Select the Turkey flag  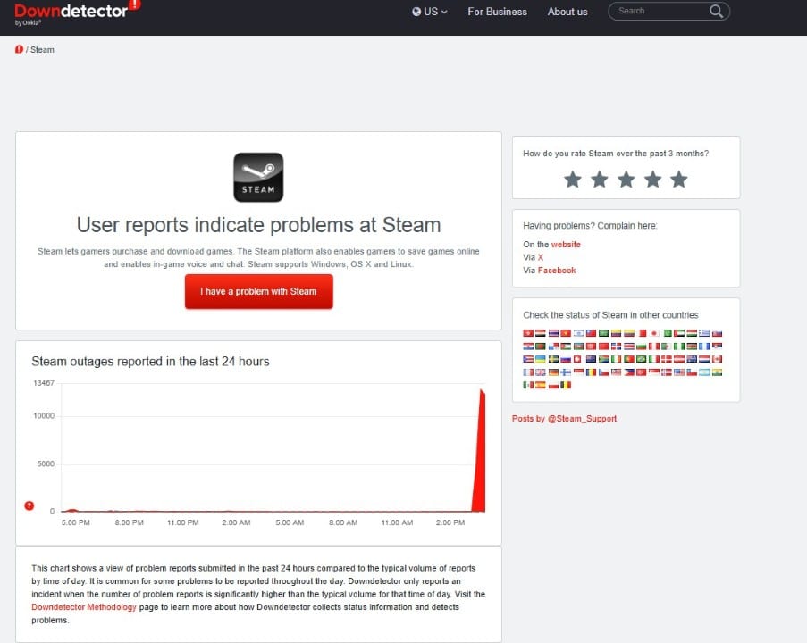click(642, 372)
